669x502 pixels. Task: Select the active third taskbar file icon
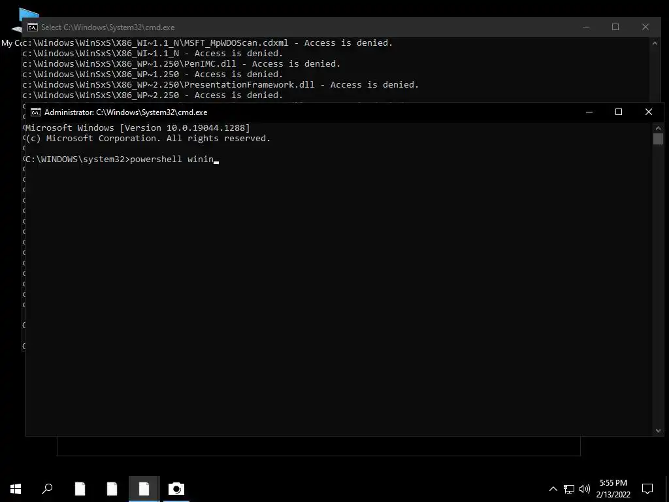144,489
